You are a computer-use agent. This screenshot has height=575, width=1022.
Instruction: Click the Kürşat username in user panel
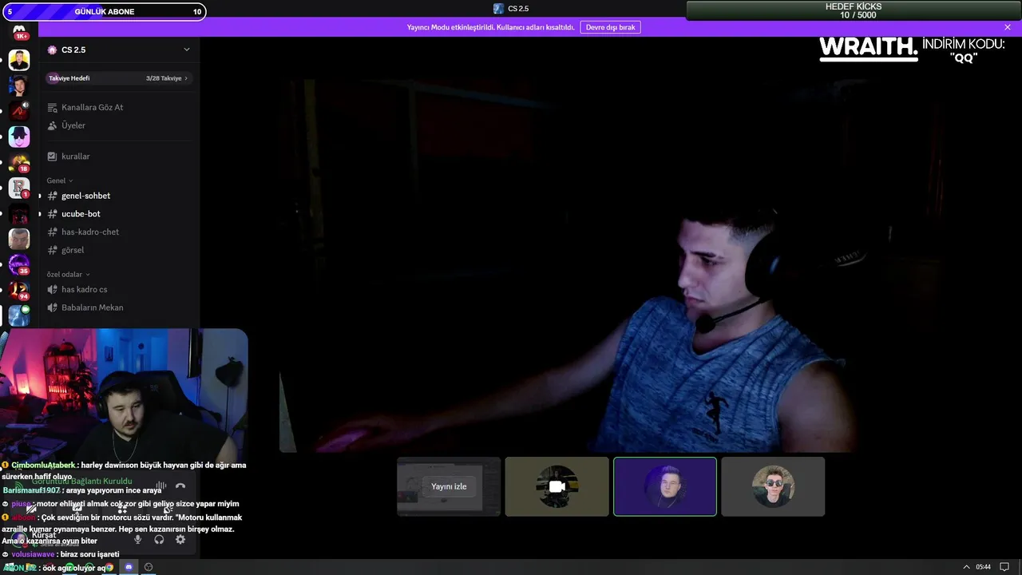[44, 535]
